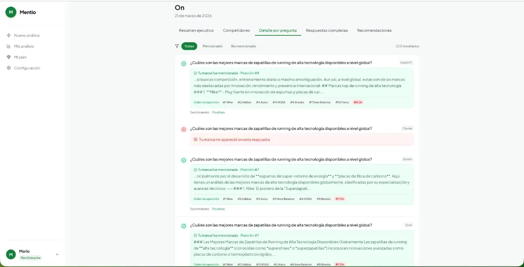
Task: Open Configuración via its gear icon
Action: tap(9, 68)
